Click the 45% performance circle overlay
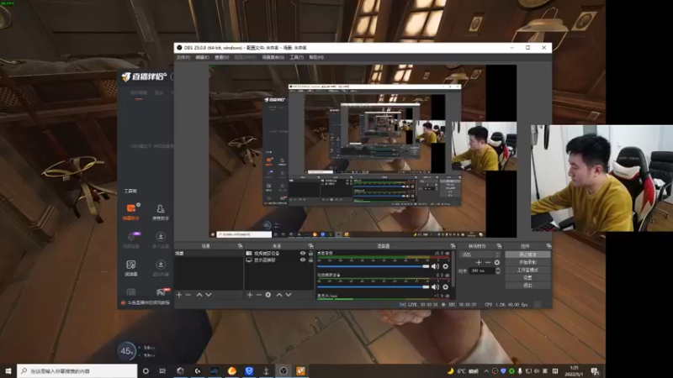This screenshot has width=673, height=378. click(126, 351)
